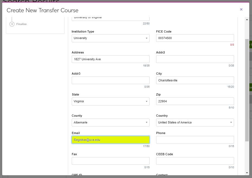Click the highlighted Email input field
This screenshot has height=178, width=252.
pos(111,140)
